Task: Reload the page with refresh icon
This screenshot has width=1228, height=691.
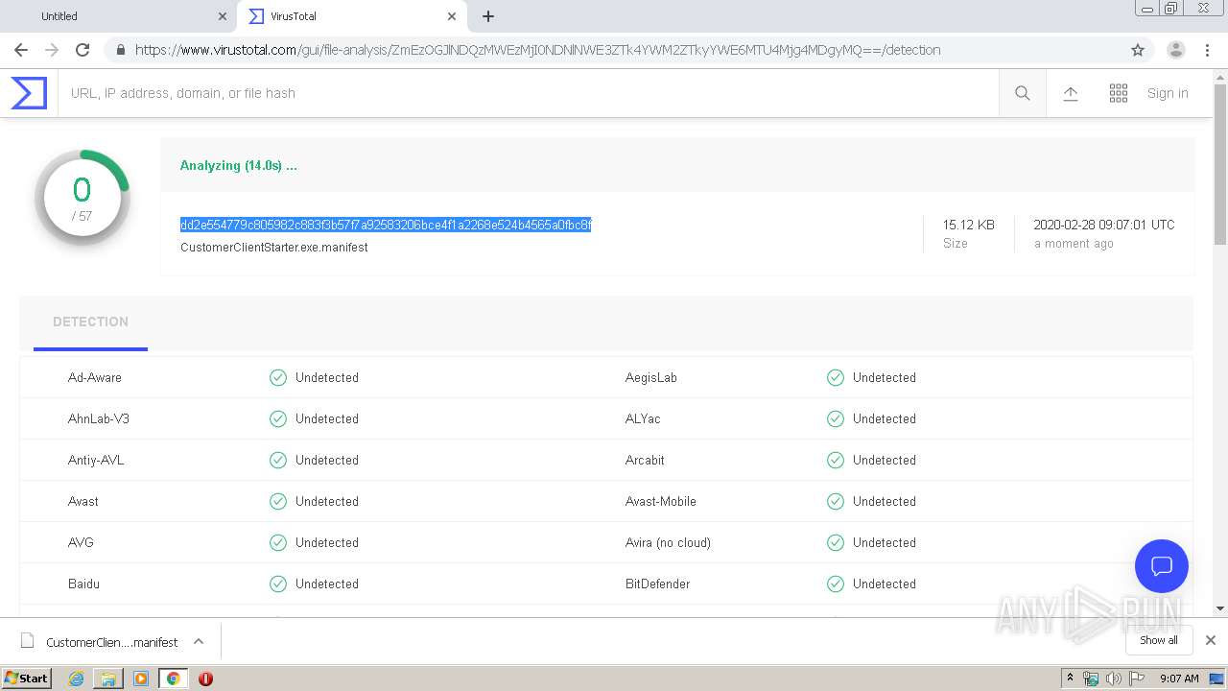Action: pyautogui.click(x=83, y=50)
